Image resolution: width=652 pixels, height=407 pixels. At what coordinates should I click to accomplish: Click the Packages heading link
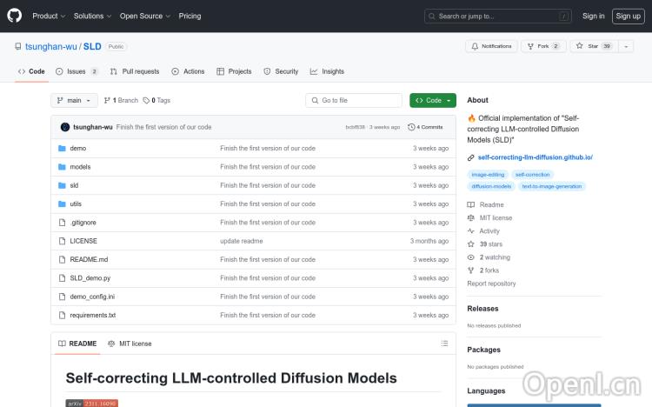pos(483,350)
